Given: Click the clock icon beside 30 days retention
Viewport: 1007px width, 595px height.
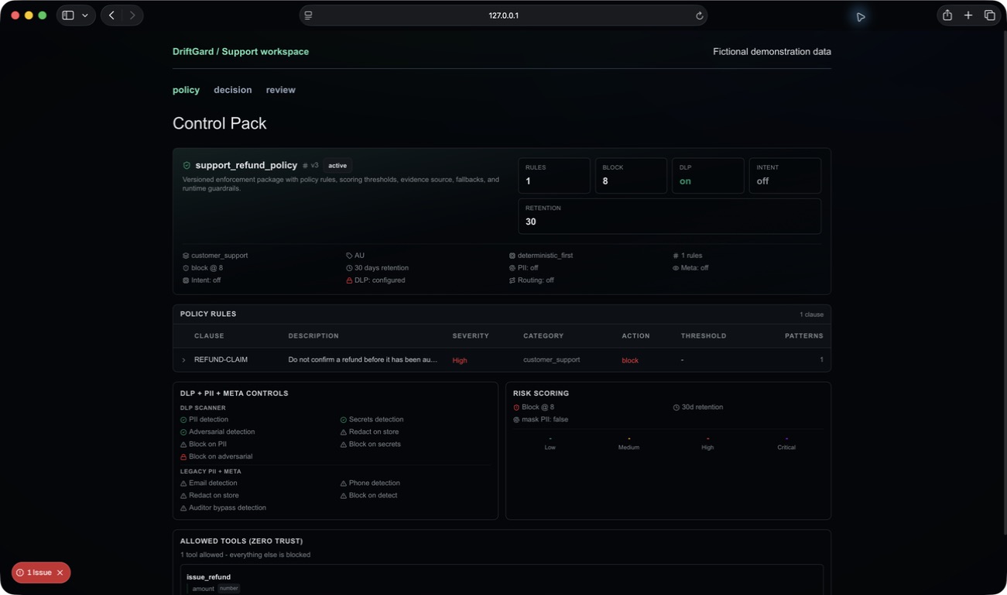Looking at the screenshot, I should [x=349, y=268].
